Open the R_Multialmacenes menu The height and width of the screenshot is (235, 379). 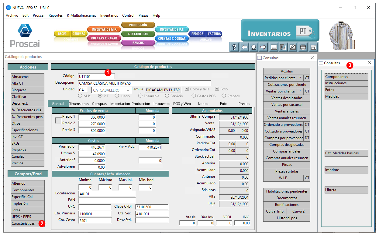pyautogui.click(x=81, y=15)
